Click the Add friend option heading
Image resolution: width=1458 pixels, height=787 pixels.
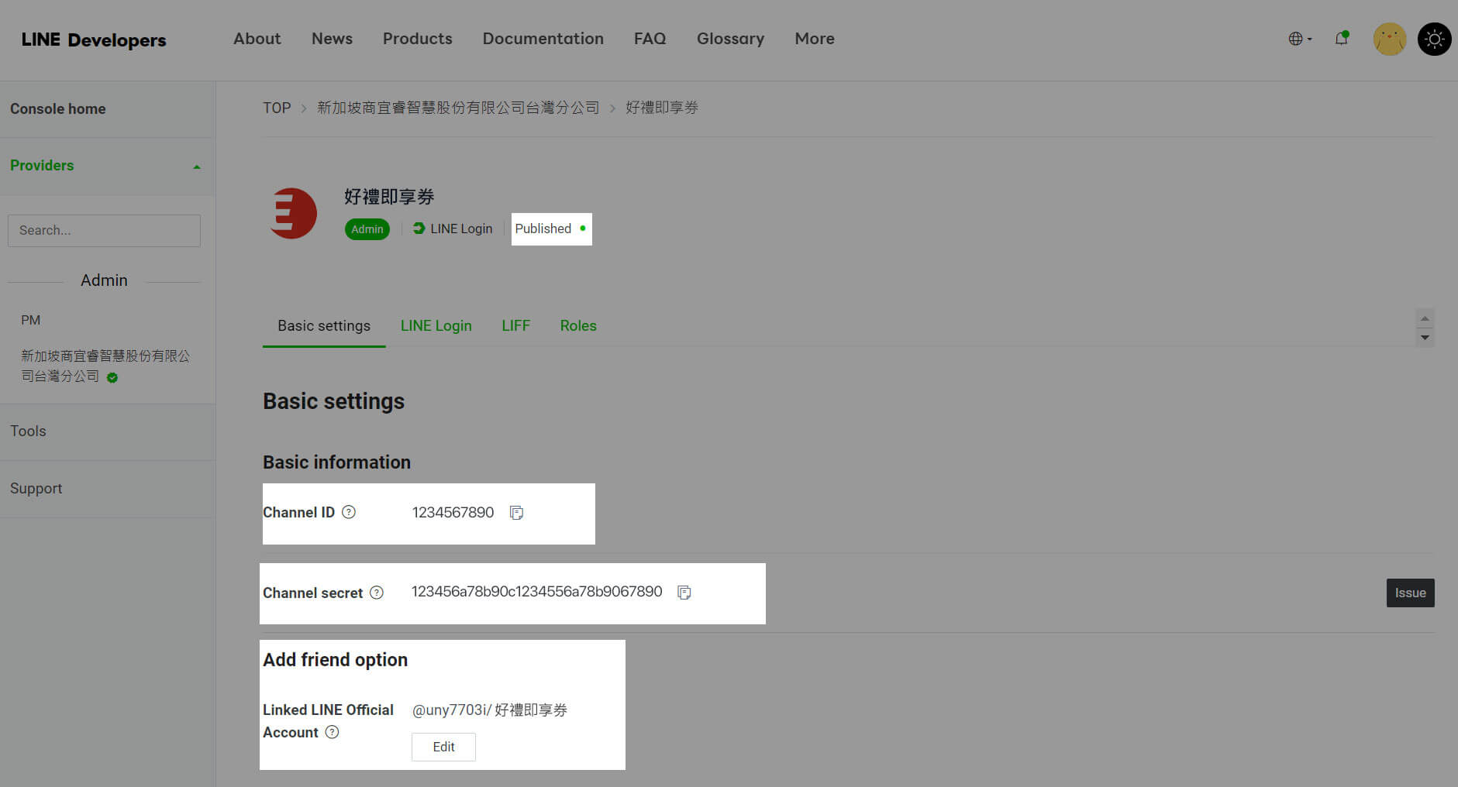(335, 660)
